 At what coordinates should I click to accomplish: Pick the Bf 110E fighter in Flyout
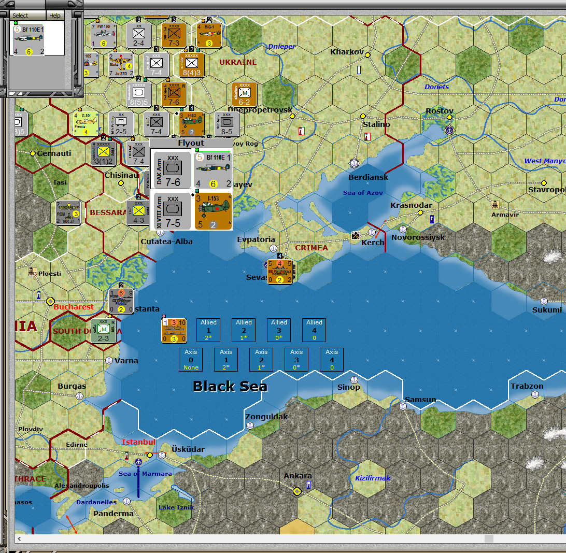(213, 169)
